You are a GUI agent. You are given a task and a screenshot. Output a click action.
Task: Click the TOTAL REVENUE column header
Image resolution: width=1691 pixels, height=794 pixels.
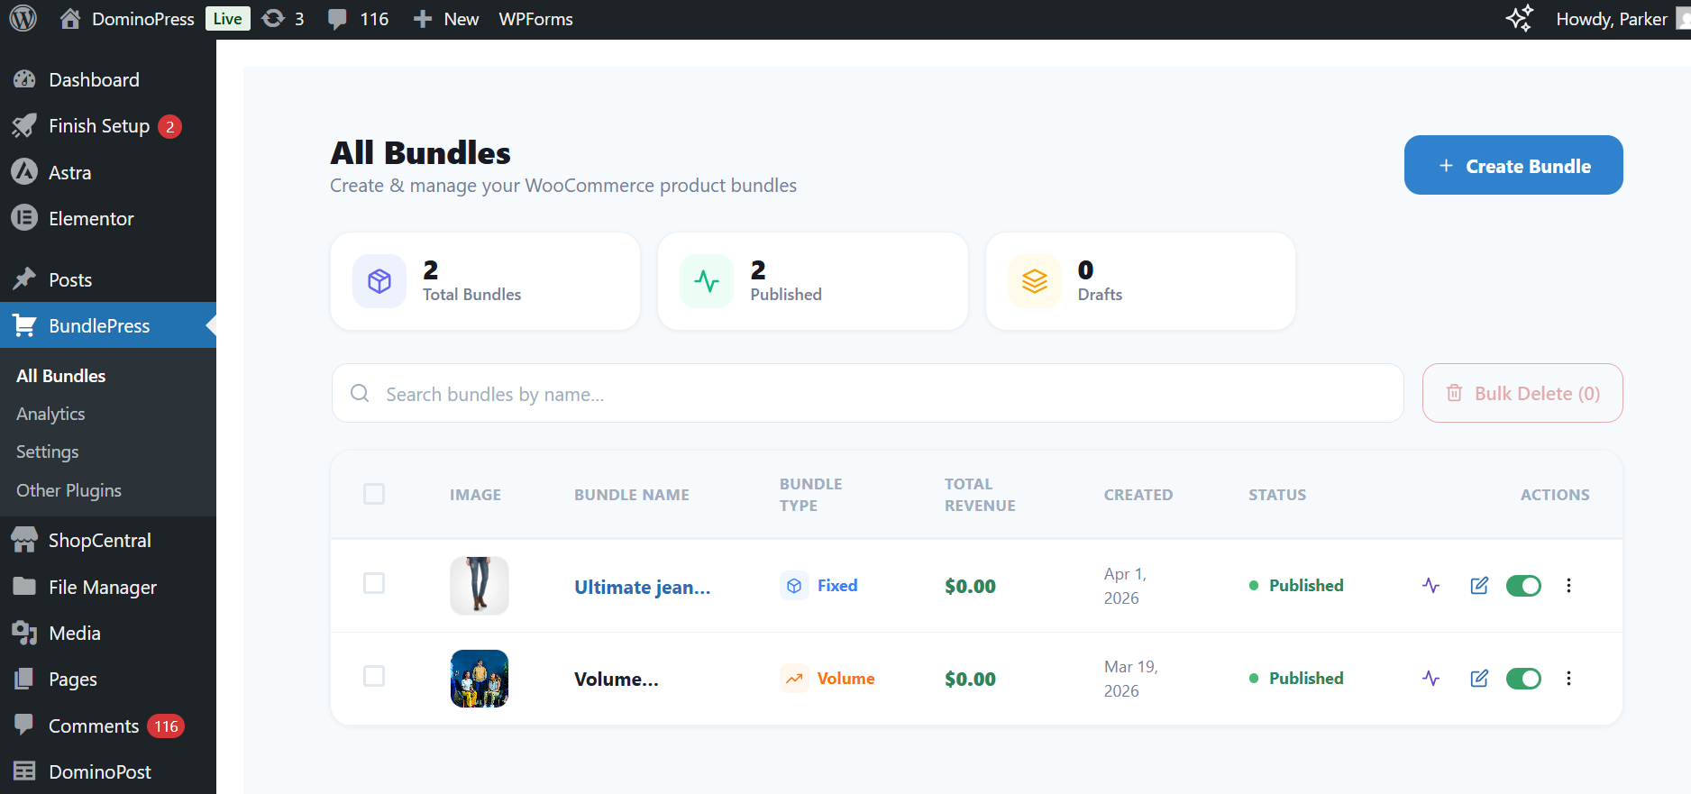pyautogui.click(x=980, y=495)
